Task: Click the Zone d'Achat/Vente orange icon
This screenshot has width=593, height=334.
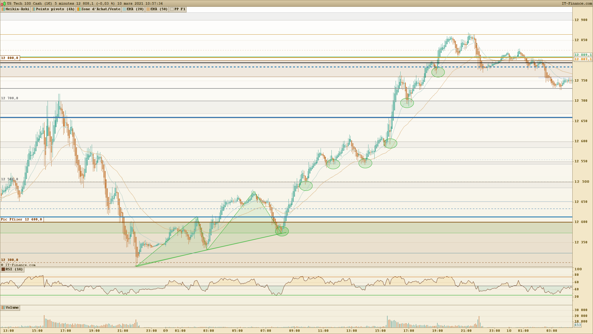Action: click(x=79, y=9)
